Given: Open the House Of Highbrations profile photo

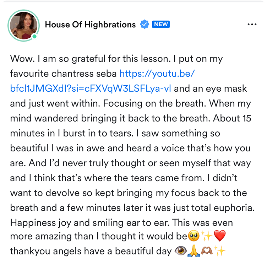Looking at the screenshot, I should click(x=23, y=26).
